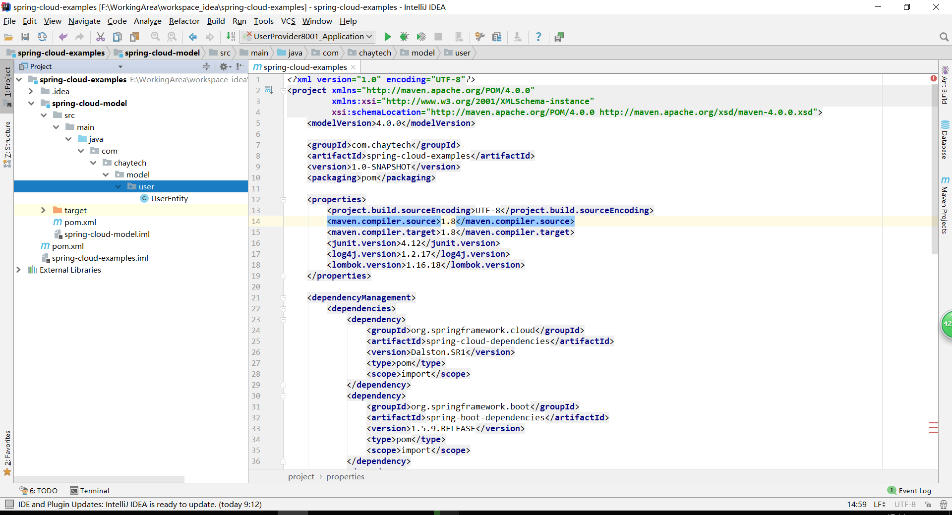Image resolution: width=952 pixels, height=515 pixels.
Task: Click the Paste clipboard icon
Action: 134,37
